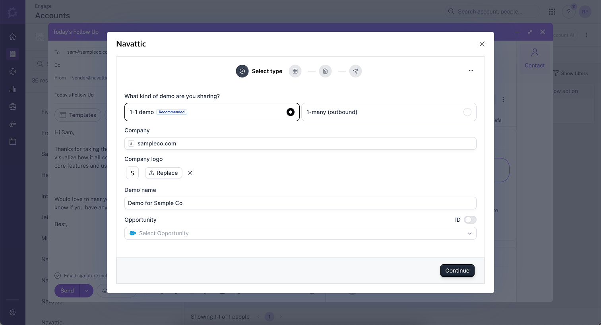The width and height of the screenshot is (601, 325).
Task: Go to Home in left sidebar
Action: (x=13, y=37)
